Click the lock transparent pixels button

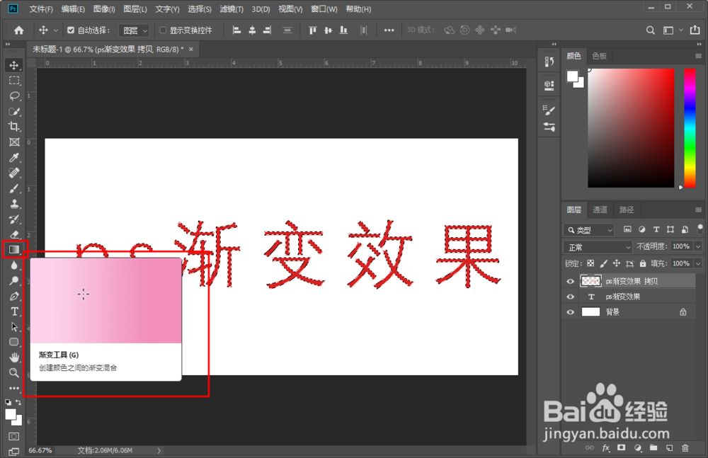pyautogui.click(x=590, y=263)
